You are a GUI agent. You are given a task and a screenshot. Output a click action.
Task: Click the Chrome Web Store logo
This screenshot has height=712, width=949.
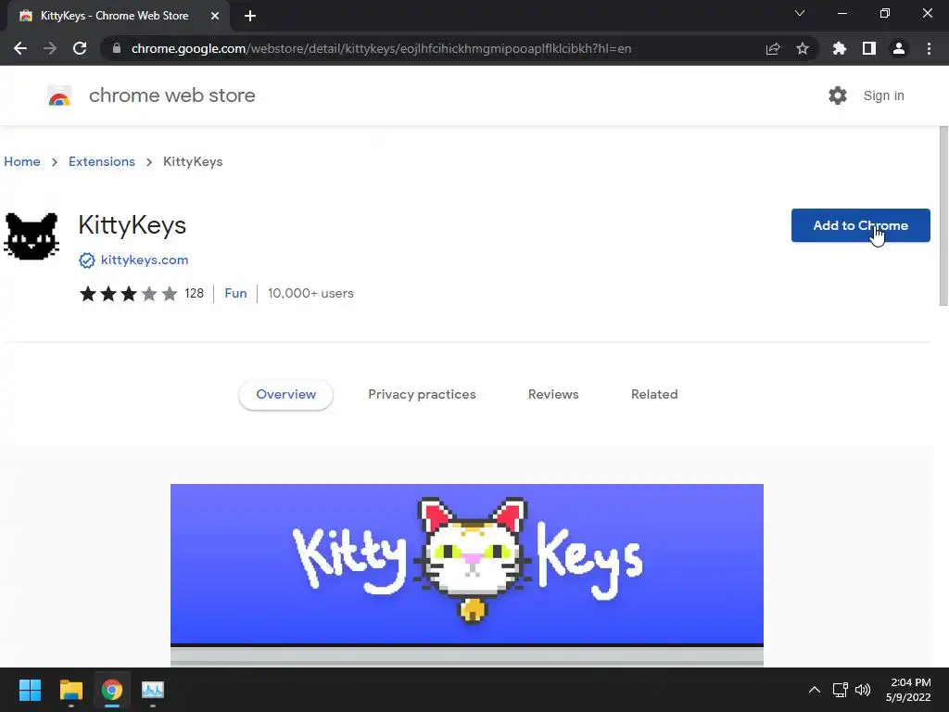point(59,95)
